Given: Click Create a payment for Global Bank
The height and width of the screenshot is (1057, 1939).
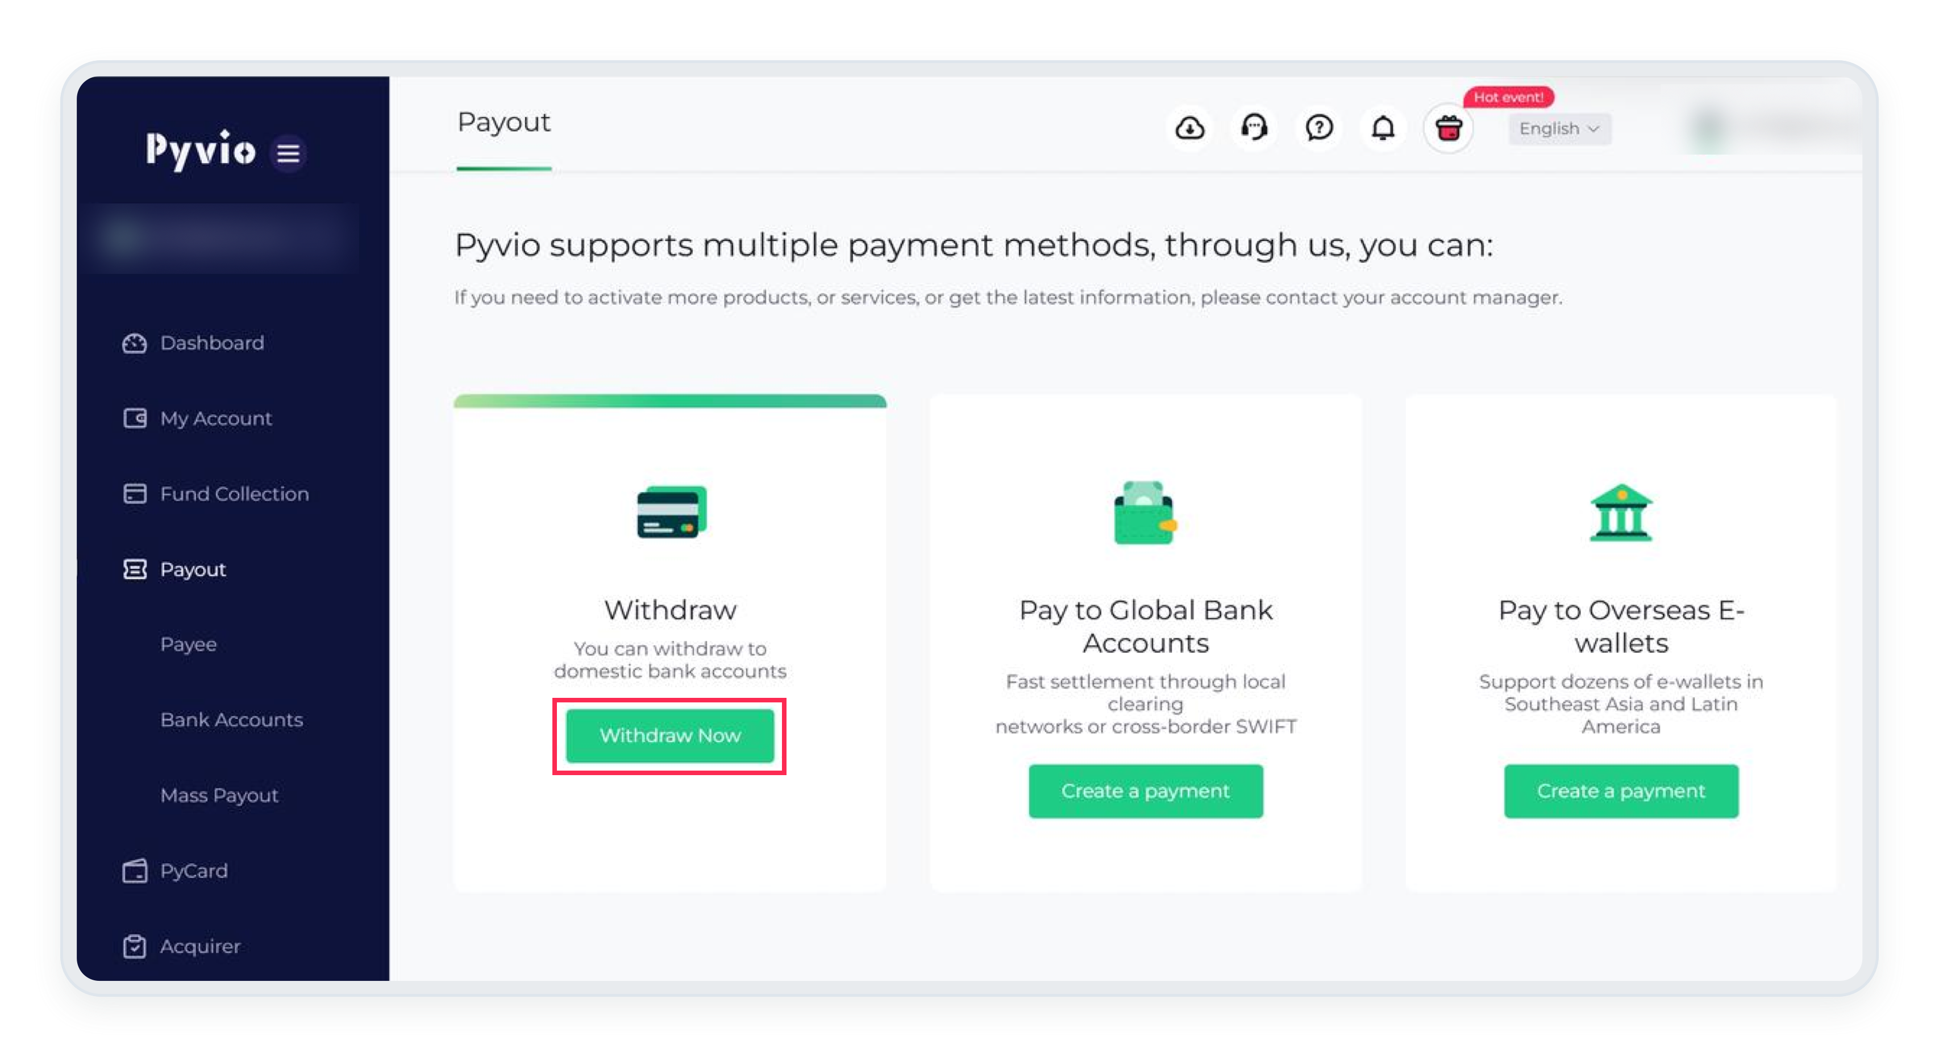Looking at the screenshot, I should (1146, 791).
